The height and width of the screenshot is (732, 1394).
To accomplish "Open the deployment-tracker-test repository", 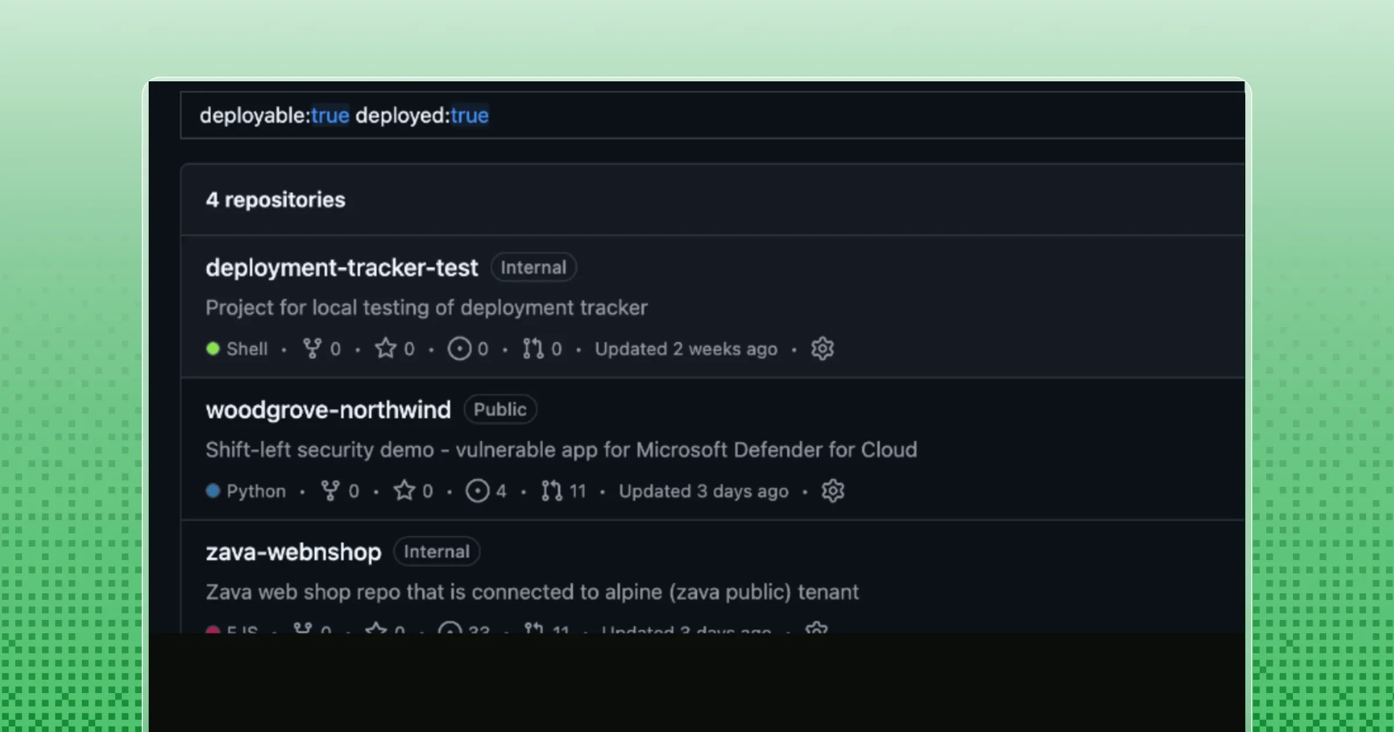I will (342, 267).
